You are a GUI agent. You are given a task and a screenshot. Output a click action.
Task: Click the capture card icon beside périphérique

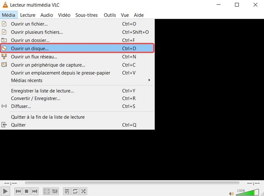click(x=4, y=65)
